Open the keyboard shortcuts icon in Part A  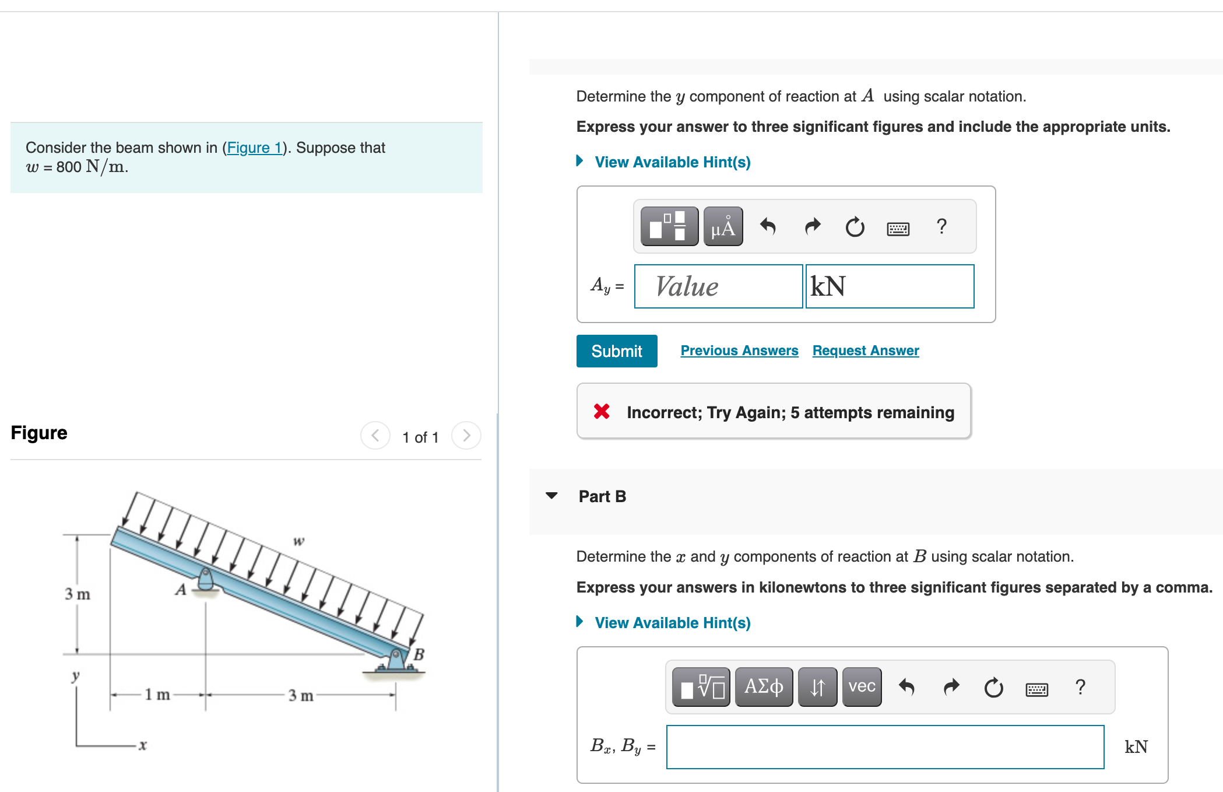pyautogui.click(x=898, y=228)
